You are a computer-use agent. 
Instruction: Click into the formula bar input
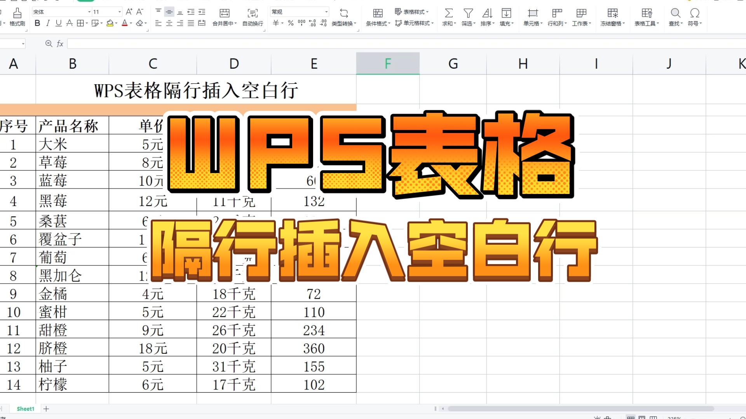406,43
